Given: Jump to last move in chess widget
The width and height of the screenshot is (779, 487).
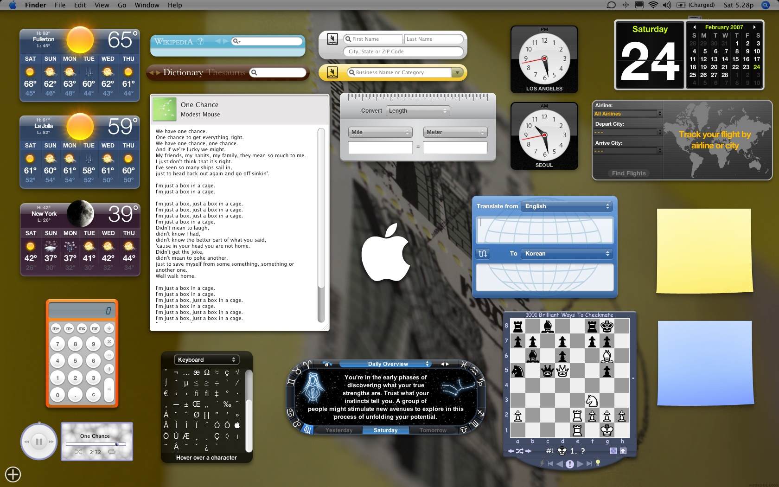Looking at the screenshot, I should click(589, 463).
